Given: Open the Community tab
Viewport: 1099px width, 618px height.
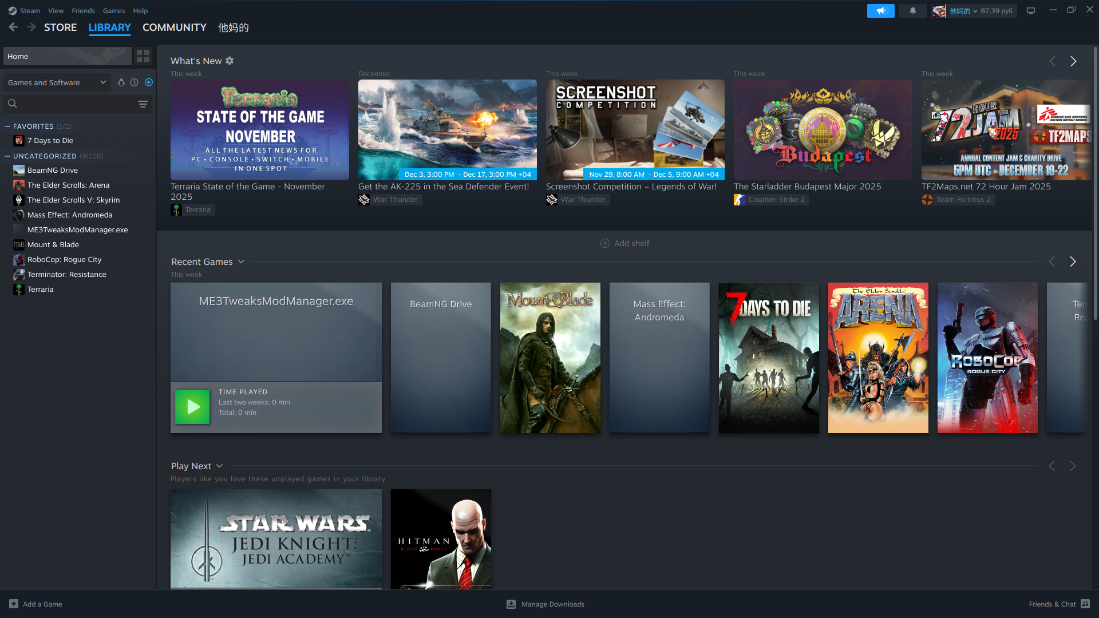Looking at the screenshot, I should pyautogui.click(x=174, y=27).
